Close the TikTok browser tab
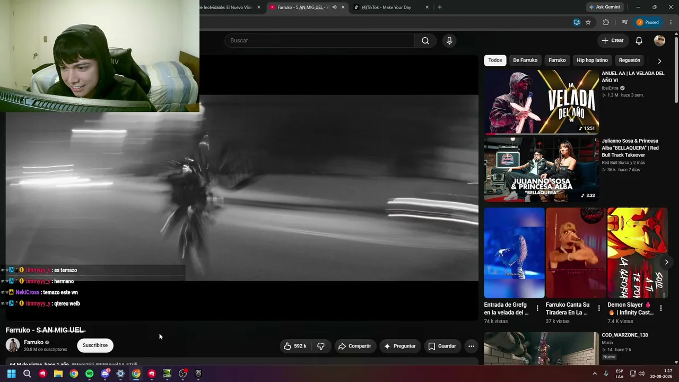Screen dimensions: 679x382 point(427,7)
